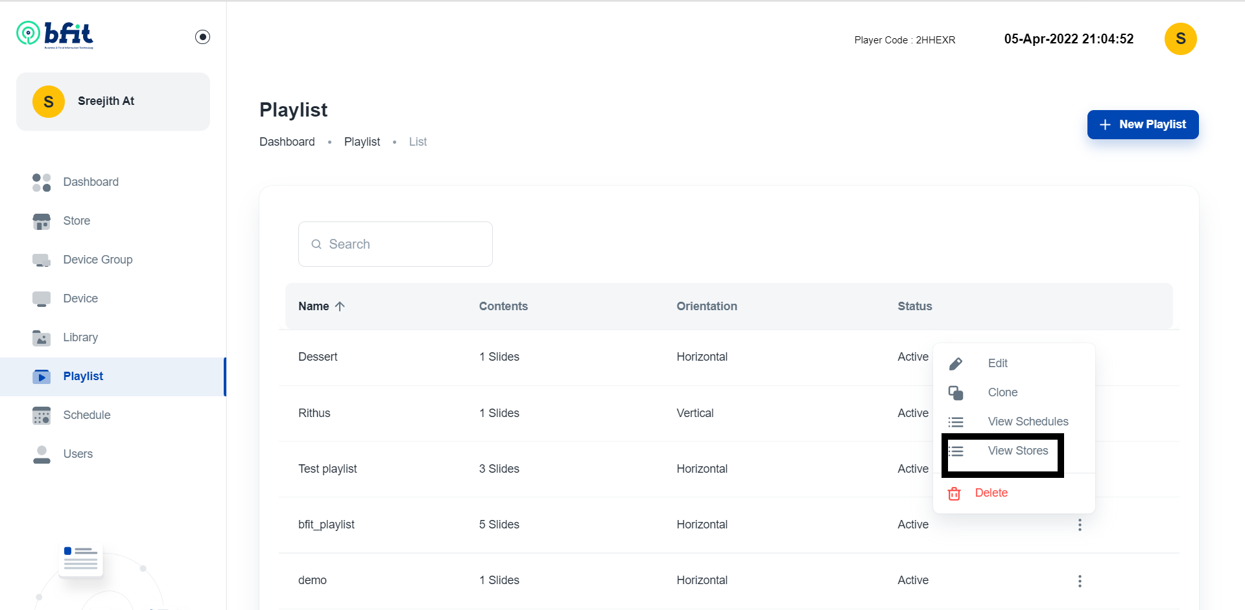Click the bfit_playlist name cell
This screenshot has width=1245, height=610.
click(x=326, y=525)
